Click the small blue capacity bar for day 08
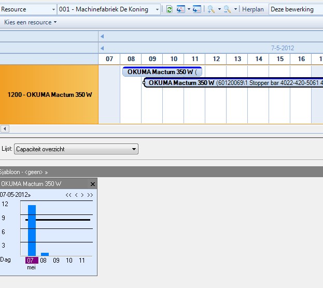This screenshot has width=323, height=288. click(x=45, y=254)
